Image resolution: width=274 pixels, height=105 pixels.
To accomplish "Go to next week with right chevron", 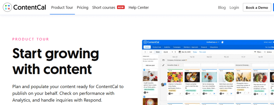I will [x=175, y=52].
